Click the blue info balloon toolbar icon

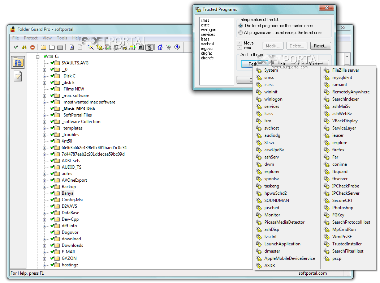tap(177, 47)
